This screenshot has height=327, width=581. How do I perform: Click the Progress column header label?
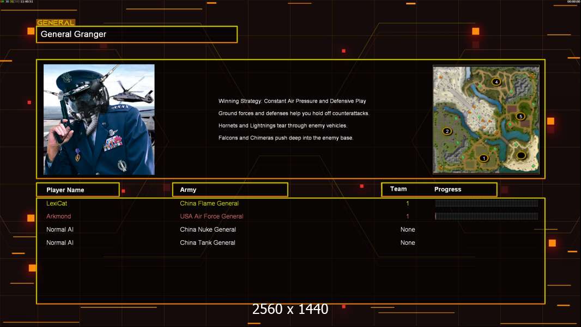point(447,190)
